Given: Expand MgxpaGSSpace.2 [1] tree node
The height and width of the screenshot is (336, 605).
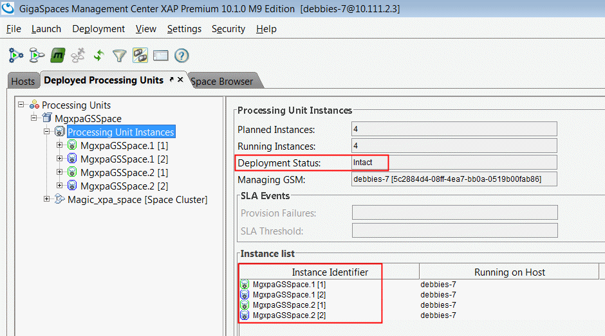Looking at the screenshot, I should click(x=59, y=172).
